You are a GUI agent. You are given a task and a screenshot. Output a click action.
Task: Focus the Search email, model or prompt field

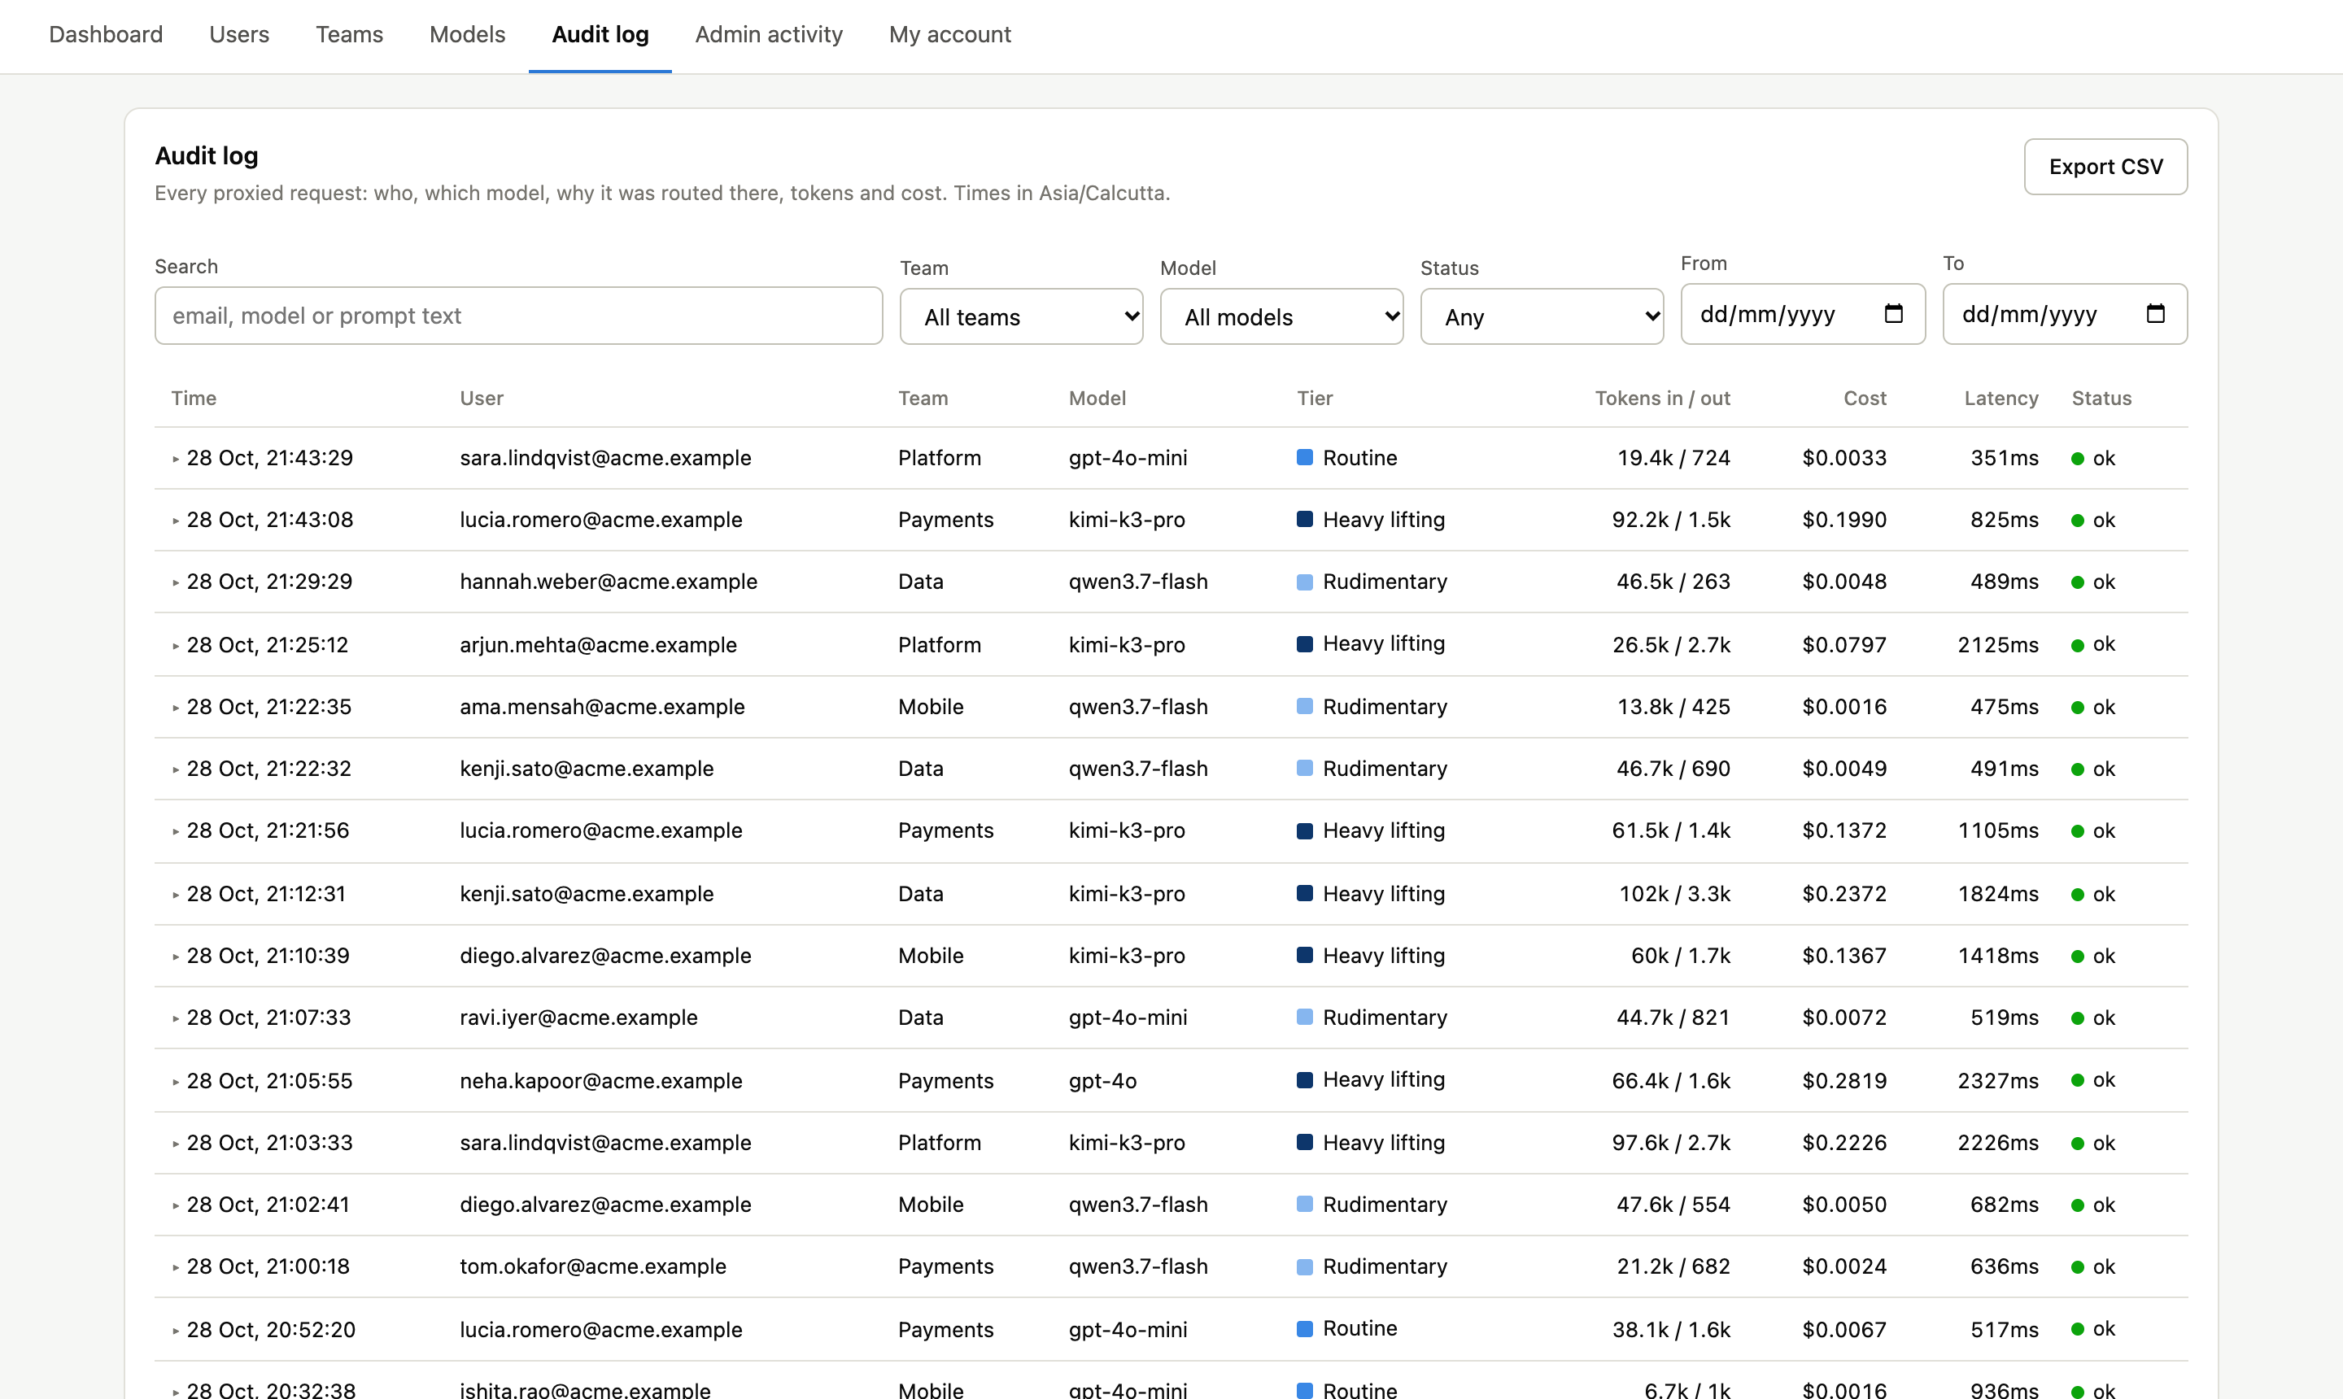coord(518,316)
